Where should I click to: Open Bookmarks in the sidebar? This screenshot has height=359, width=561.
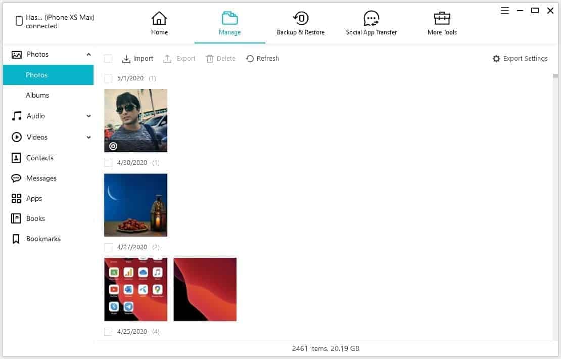[43, 239]
